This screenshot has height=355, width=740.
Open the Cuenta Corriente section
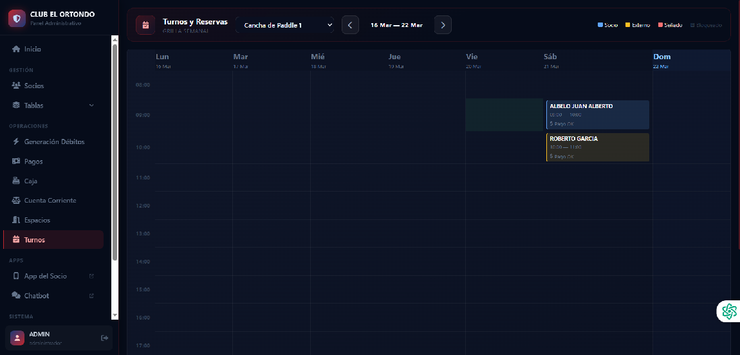click(x=50, y=201)
